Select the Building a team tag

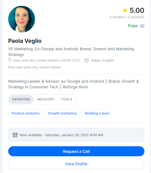coord(97,113)
